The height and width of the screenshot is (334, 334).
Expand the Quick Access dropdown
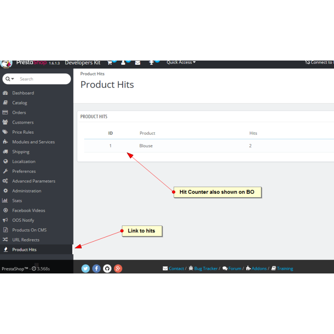point(181,62)
